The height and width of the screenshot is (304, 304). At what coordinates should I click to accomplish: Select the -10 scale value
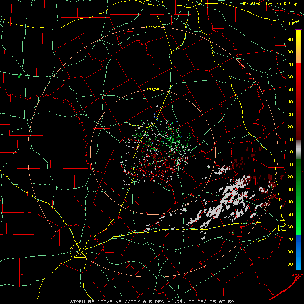click(289, 164)
